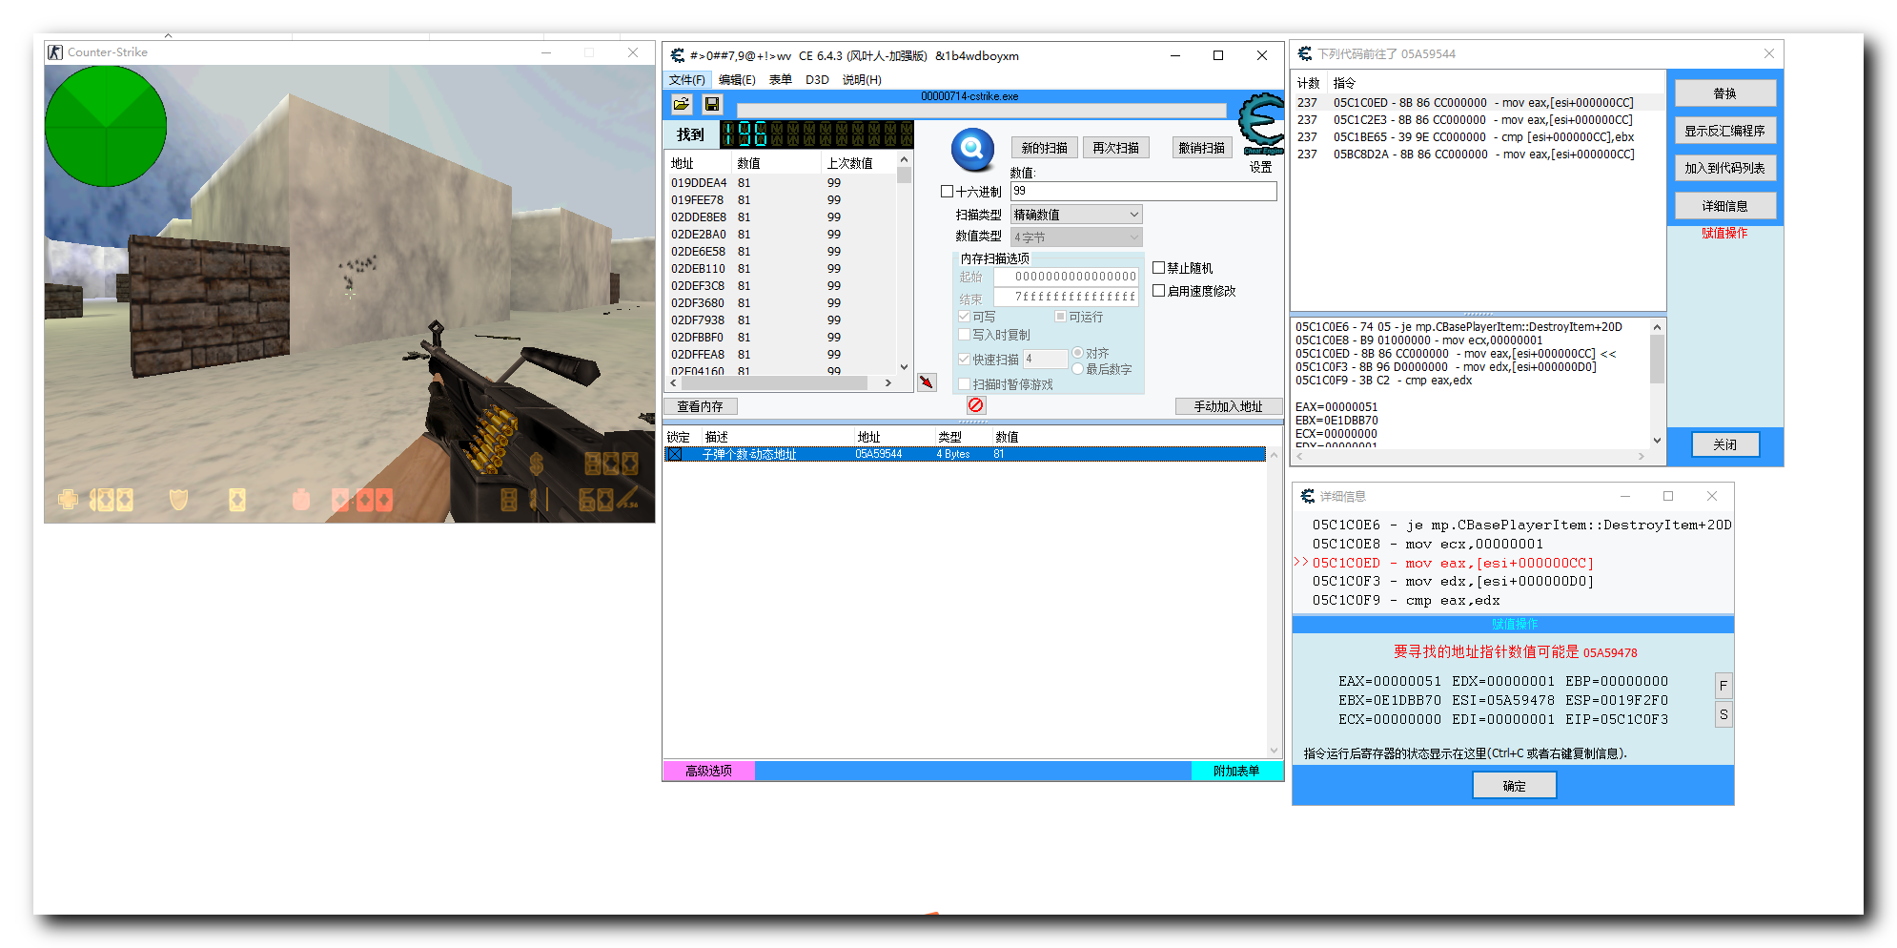Screen dimensions: 1897x948
Task: Click the Cheat Engine title bar icon
Action: point(678,55)
